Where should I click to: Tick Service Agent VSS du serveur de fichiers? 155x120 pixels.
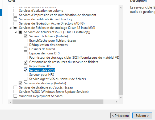point(26,79)
